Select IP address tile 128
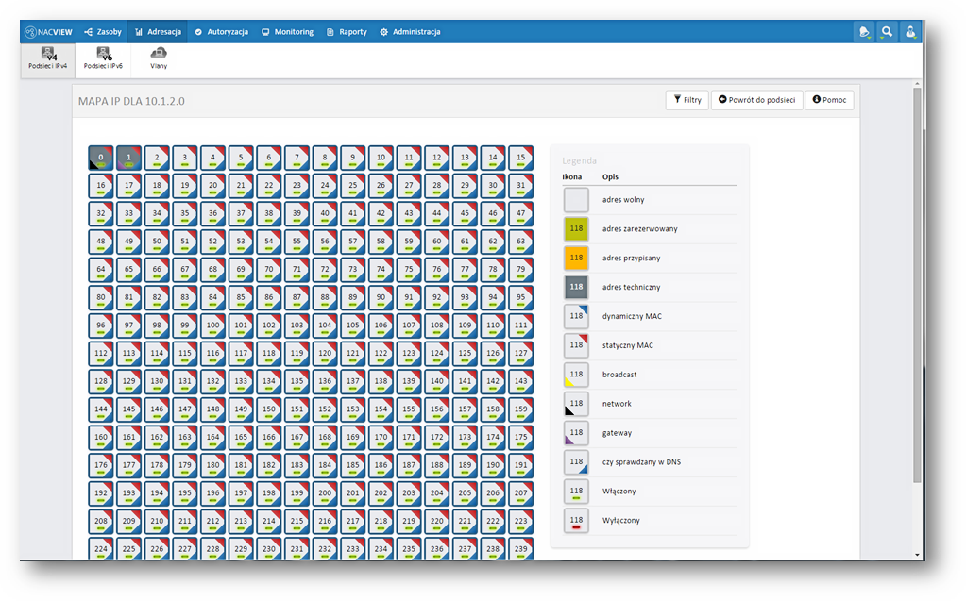Image resolution: width=966 pixels, height=601 pixels. tap(101, 381)
